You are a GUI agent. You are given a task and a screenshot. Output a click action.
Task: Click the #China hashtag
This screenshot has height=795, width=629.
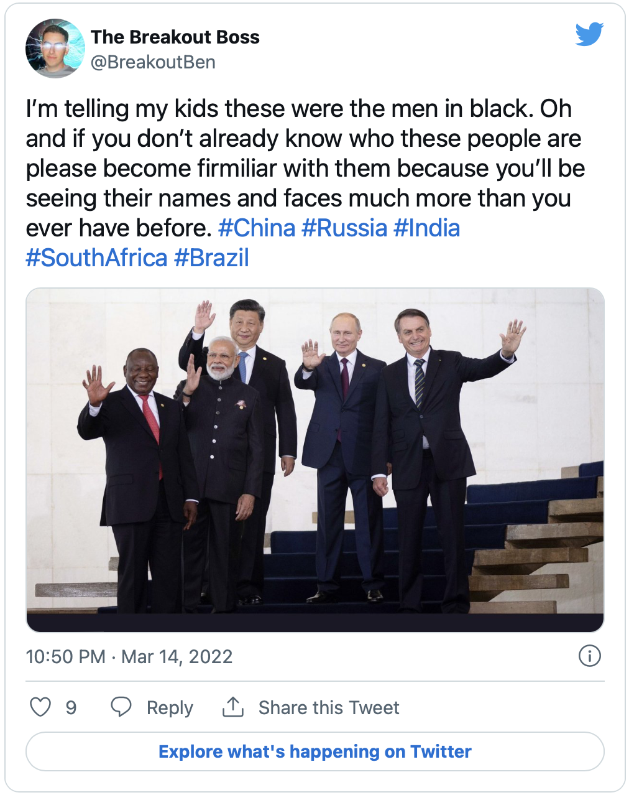tap(257, 228)
